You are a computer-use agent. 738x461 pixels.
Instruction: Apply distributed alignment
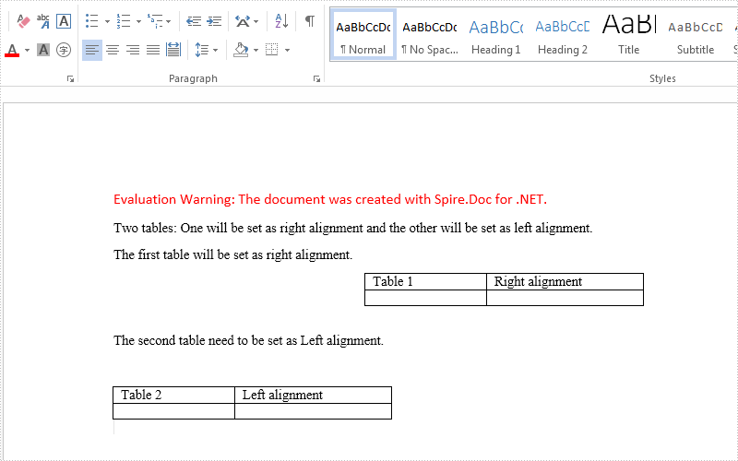(x=173, y=50)
